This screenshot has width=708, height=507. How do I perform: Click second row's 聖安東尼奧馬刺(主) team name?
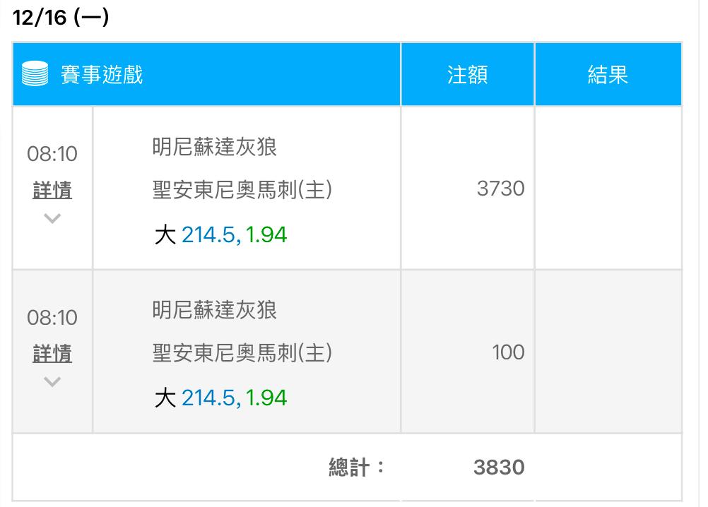(x=242, y=353)
